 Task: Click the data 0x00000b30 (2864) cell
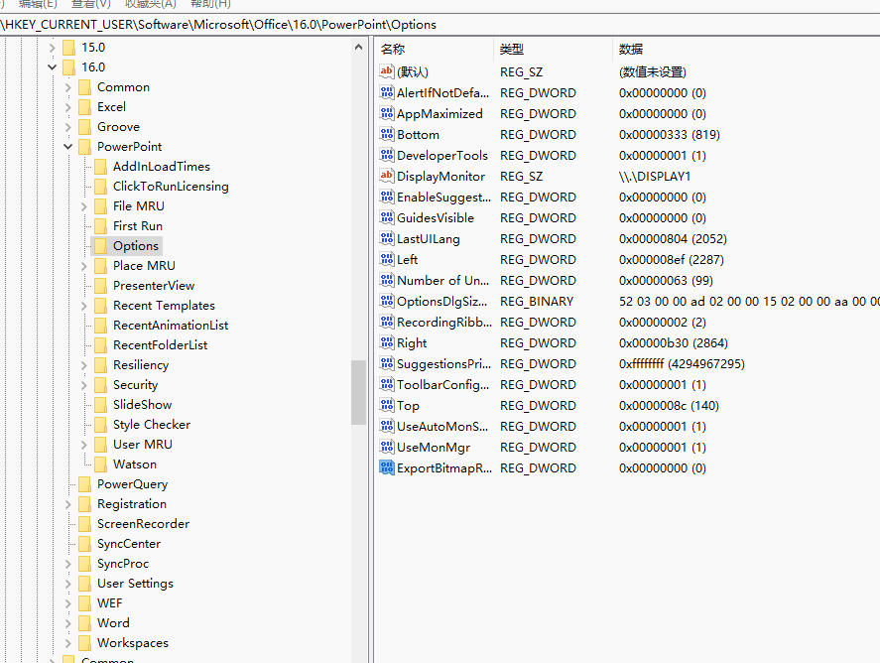[673, 343]
